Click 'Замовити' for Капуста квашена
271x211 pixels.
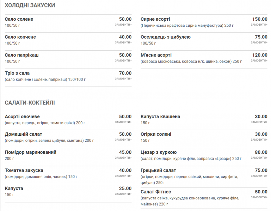[259, 122]
